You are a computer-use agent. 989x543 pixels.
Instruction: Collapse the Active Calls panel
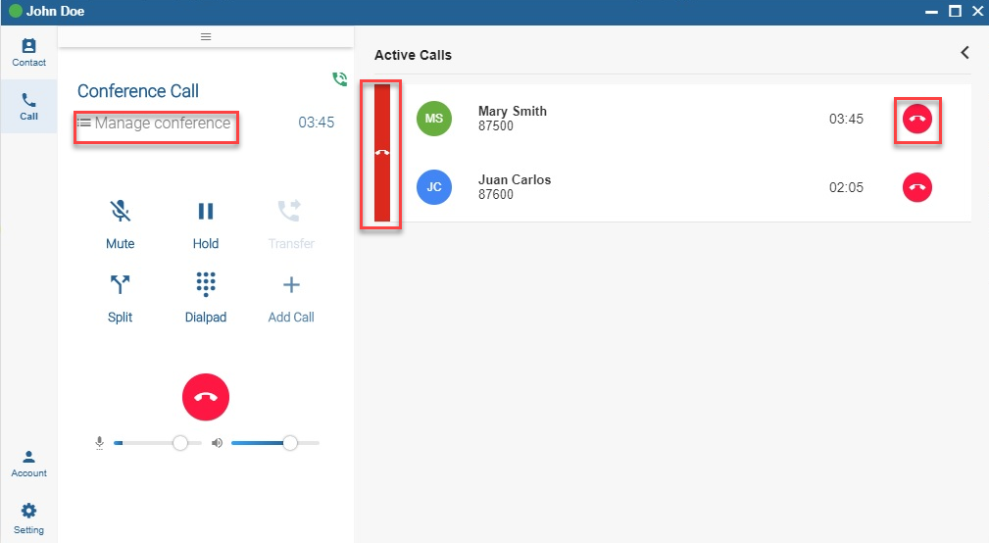(964, 53)
